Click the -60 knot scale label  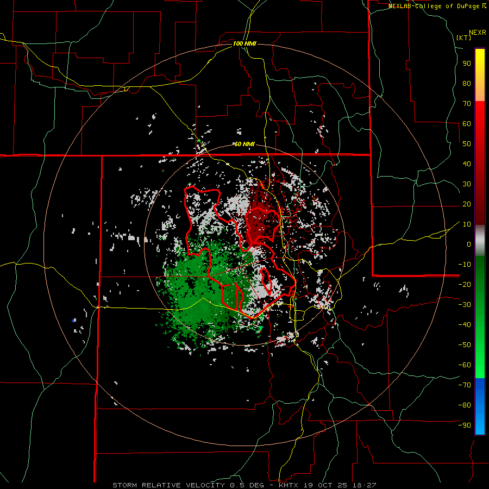click(465, 365)
